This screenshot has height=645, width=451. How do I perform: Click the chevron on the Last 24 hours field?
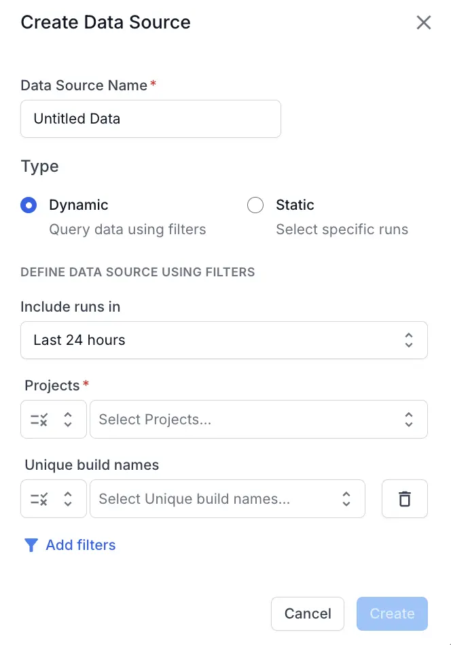click(x=409, y=339)
